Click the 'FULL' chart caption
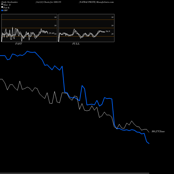Screen dimensions: 174x174 click(x=76, y=44)
